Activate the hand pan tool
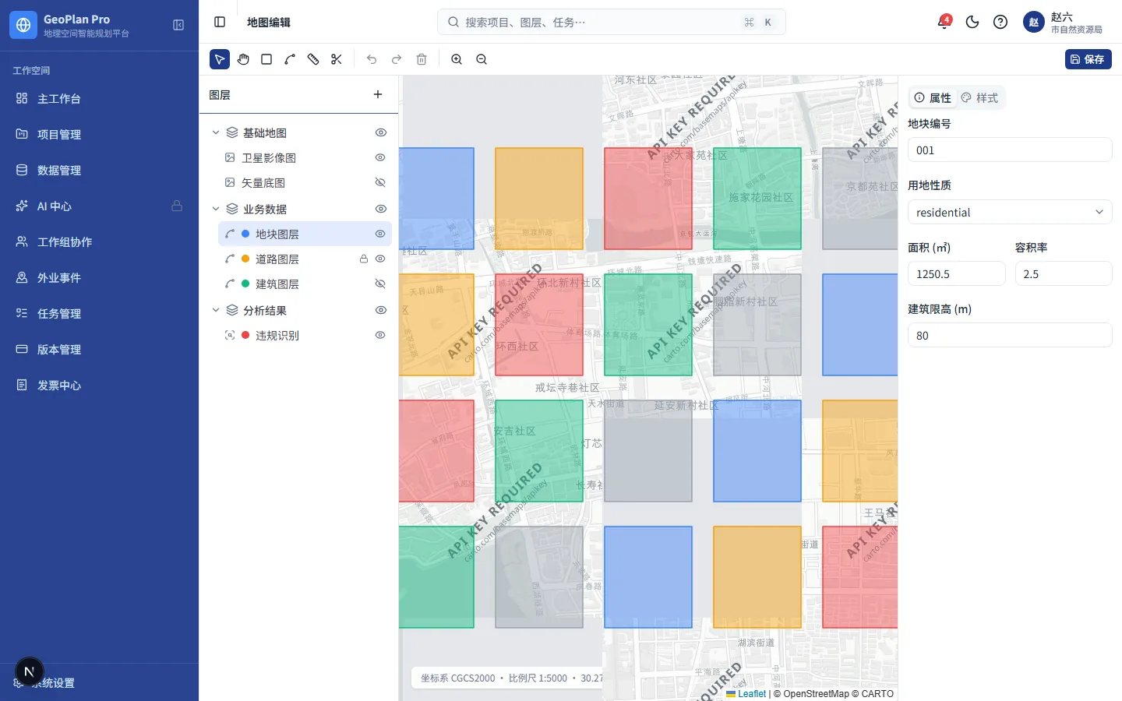Image resolution: width=1122 pixels, height=701 pixels. click(243, 59)
